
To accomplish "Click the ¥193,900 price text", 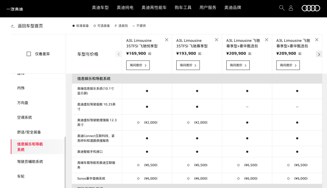I will [x=186, y=53].
